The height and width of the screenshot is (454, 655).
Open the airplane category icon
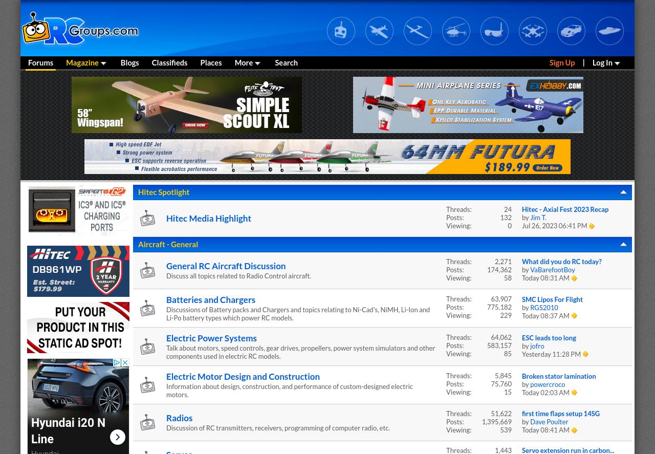pyautogui.click(x=379, y=31)
